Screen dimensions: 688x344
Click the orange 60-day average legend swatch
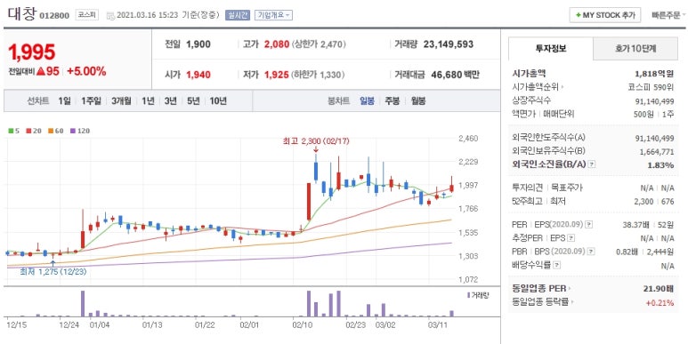pyautogui.click(x=51, y=131)
